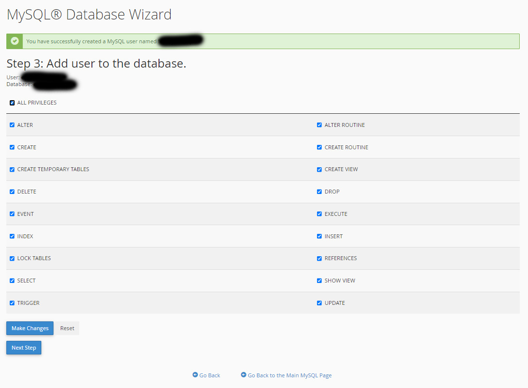Toggle the ALTER privilege checkbox
Screen dimensions: 528x388
click(12, 125)
